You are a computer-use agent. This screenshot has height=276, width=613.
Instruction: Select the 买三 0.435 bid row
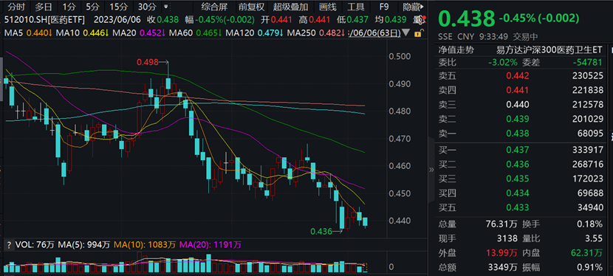pyautogui.click(x=521, y=179)
